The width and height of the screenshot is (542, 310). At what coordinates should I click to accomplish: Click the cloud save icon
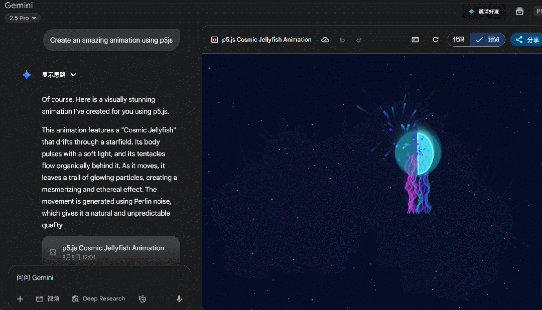coord(325,40)
